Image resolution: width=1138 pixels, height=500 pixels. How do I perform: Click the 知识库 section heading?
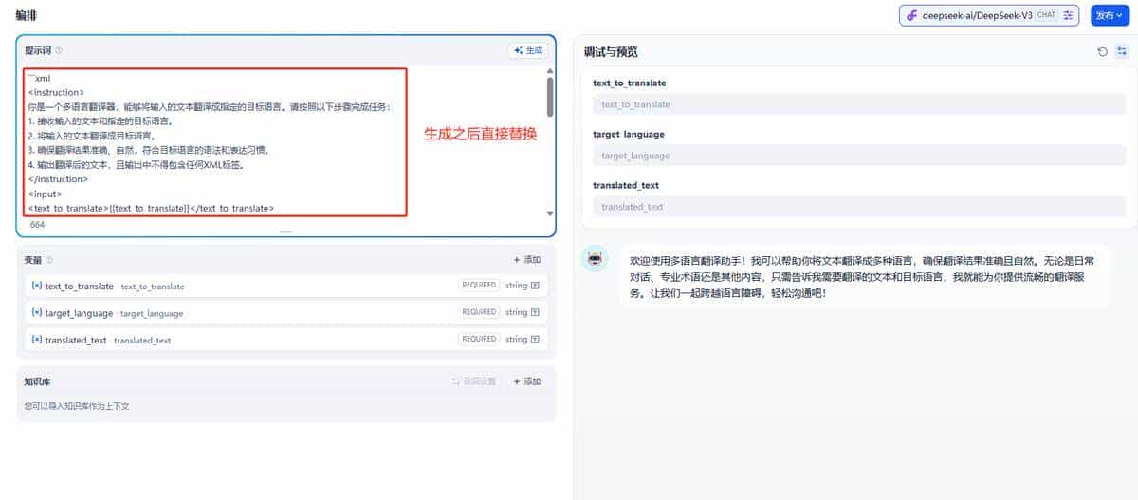37,381
